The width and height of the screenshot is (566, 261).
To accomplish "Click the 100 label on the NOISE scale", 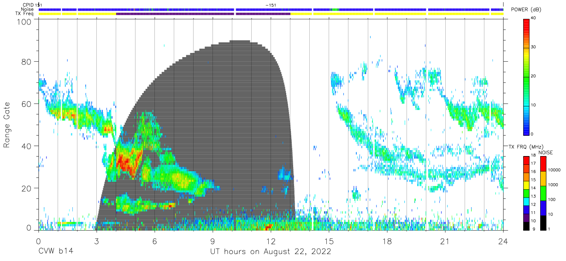I will point(551,200).
